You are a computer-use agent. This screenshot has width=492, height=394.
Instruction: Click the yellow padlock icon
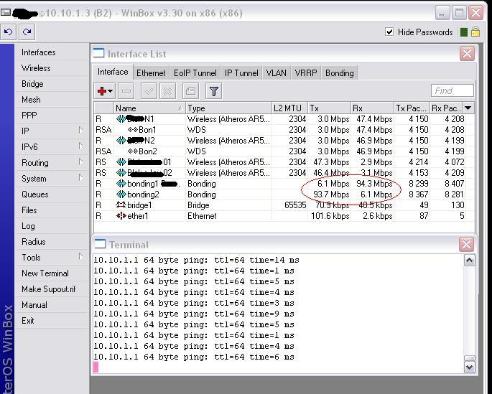pyautogui.click(x=475, y=32)
